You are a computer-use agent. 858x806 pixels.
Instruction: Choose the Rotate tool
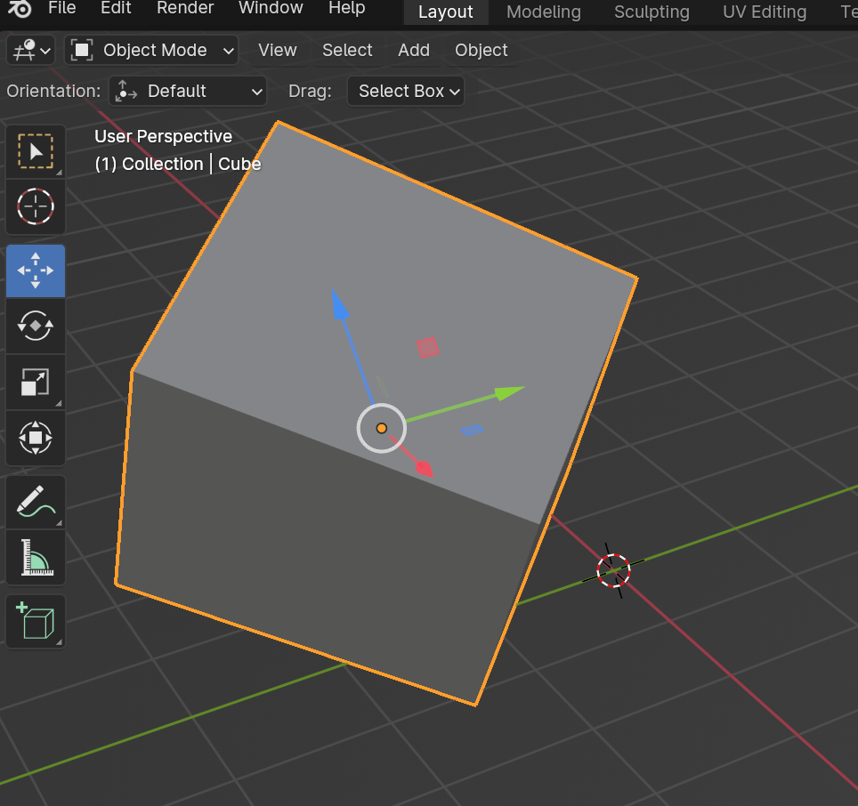coord(36,326)
